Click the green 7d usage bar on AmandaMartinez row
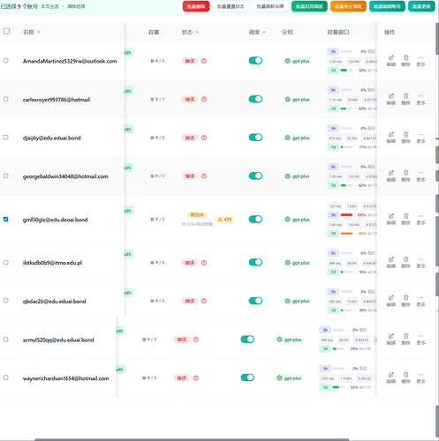The width and height of the screenshot is (439, 441). [x=346, y=71]
